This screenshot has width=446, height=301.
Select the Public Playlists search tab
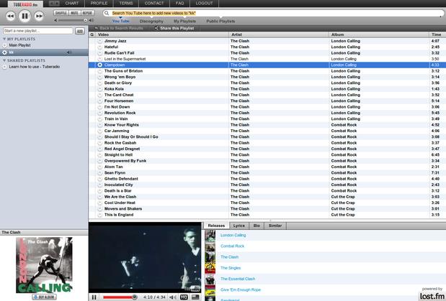pyautogui.click(x=220, y=21)
